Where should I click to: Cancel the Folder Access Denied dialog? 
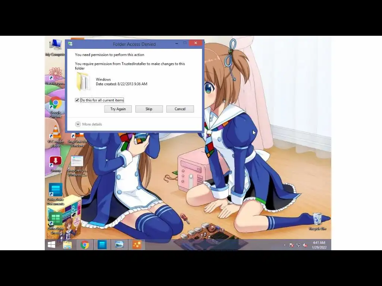coord(180,109)
